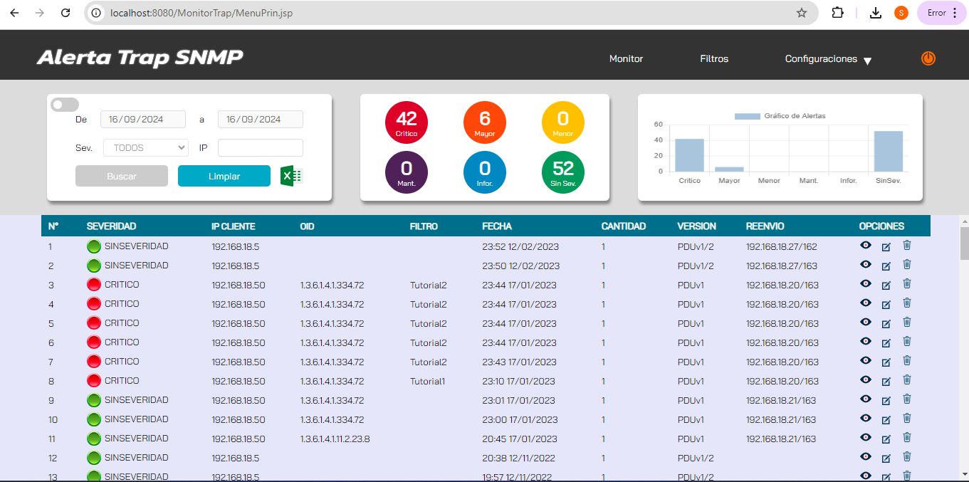Click the red Critico counter circle
969x482 pixels.
(406, 122)
